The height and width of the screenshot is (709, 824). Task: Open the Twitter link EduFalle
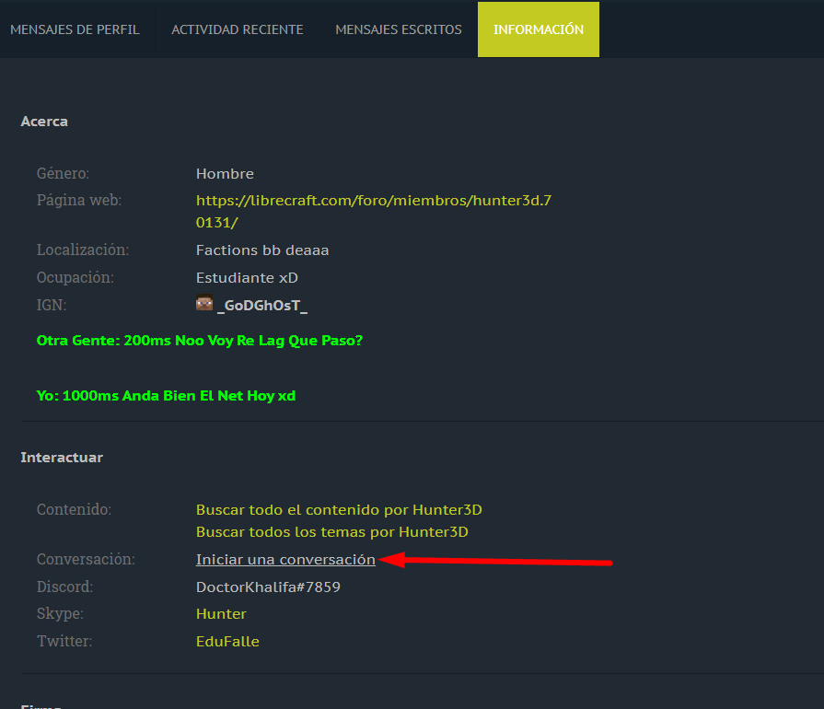tap(227, 641)
